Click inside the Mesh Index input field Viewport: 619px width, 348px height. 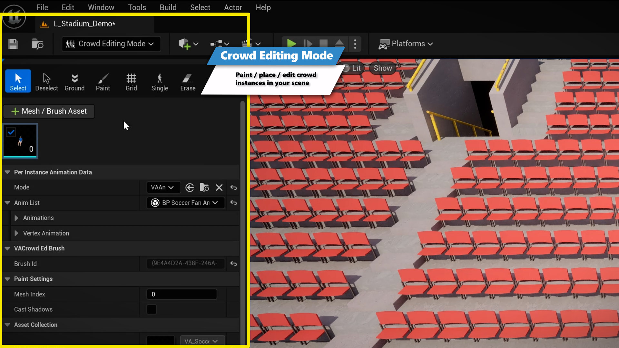(x=182, y=294)
